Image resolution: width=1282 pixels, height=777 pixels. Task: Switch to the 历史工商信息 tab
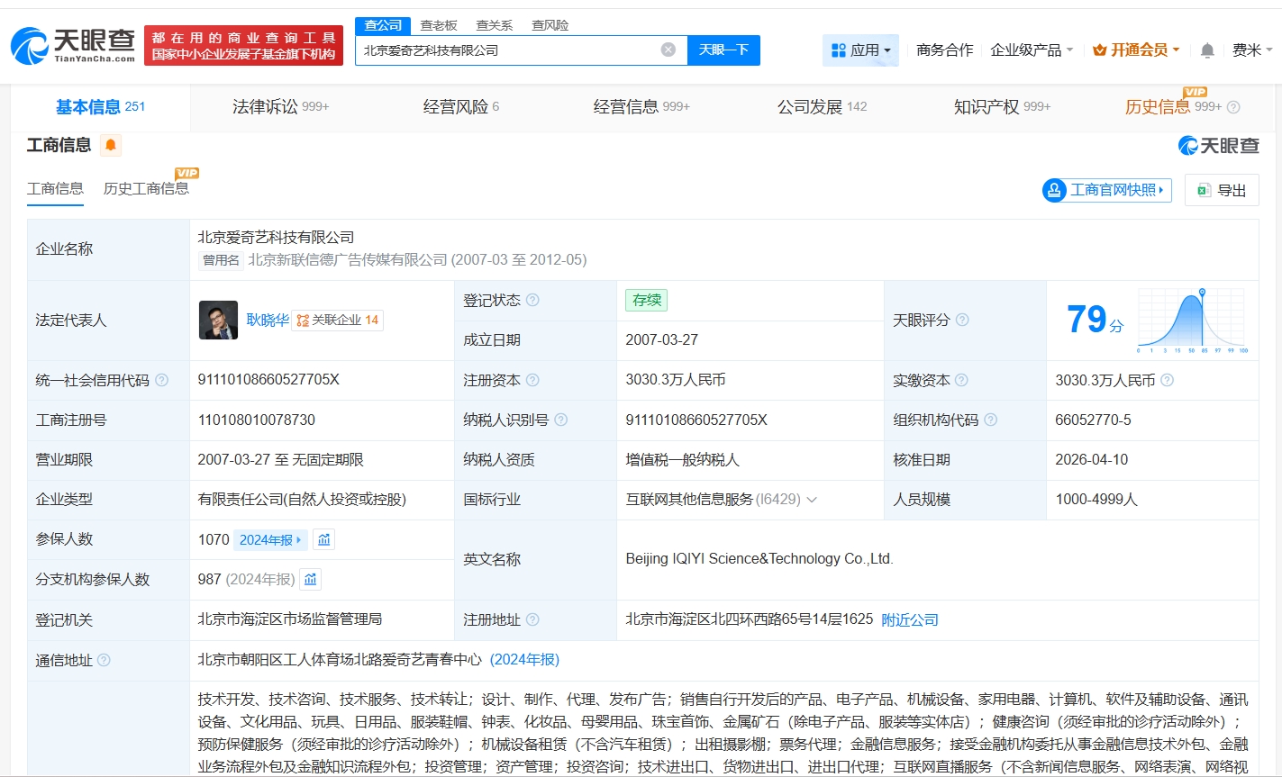147,189
